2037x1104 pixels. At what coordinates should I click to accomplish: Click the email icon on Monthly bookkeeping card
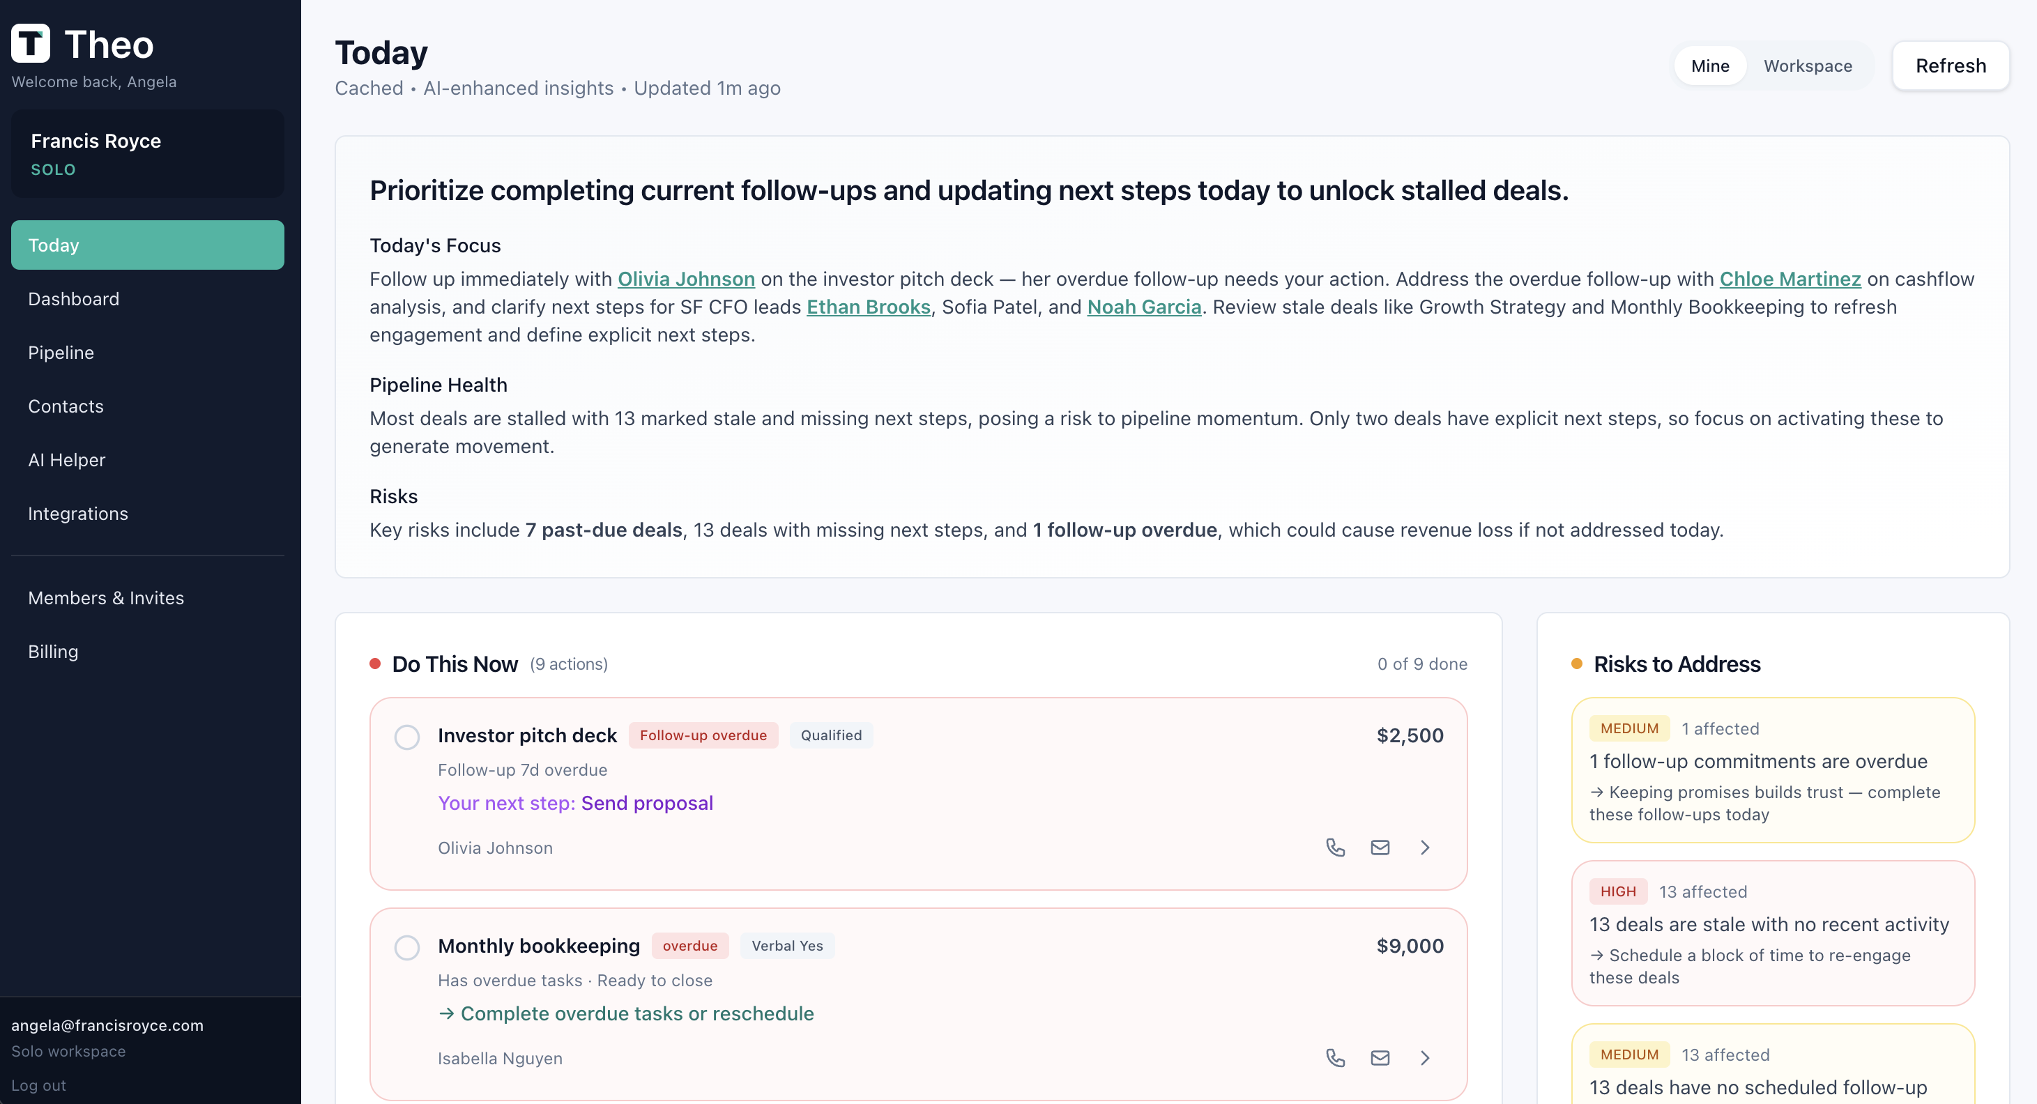click(1380, 1057)
